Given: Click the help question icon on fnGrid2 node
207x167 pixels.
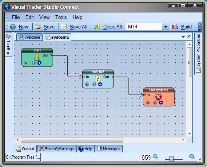Looking at the screenshot, I should tap(87, 84).
